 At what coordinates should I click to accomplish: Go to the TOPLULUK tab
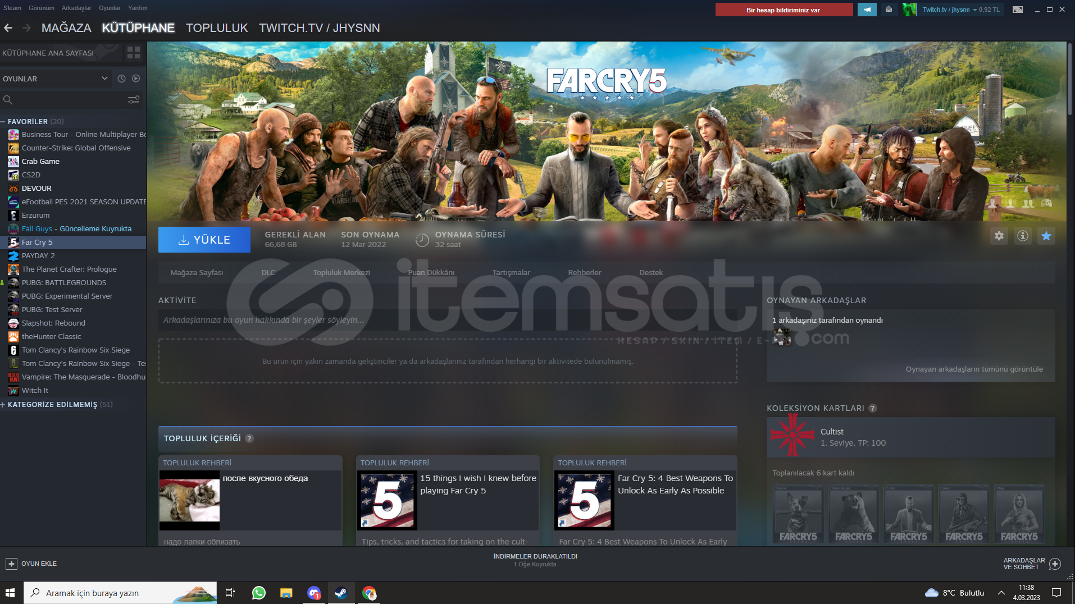coord(217,28)
